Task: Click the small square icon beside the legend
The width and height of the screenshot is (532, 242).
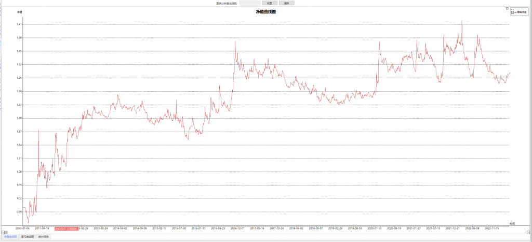Action: click(x=507, y=8)
